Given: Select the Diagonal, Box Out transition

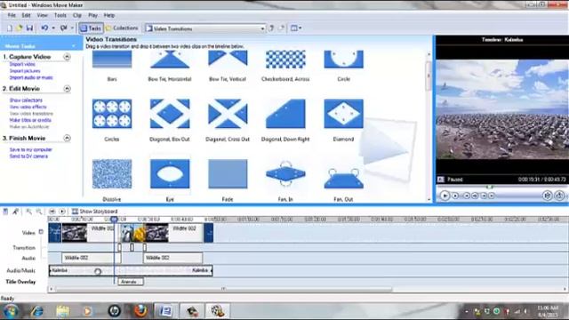Looking at the screenshot, I should point(170,114).
